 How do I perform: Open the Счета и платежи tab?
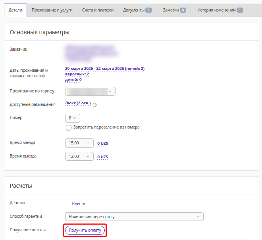point(98,10)
